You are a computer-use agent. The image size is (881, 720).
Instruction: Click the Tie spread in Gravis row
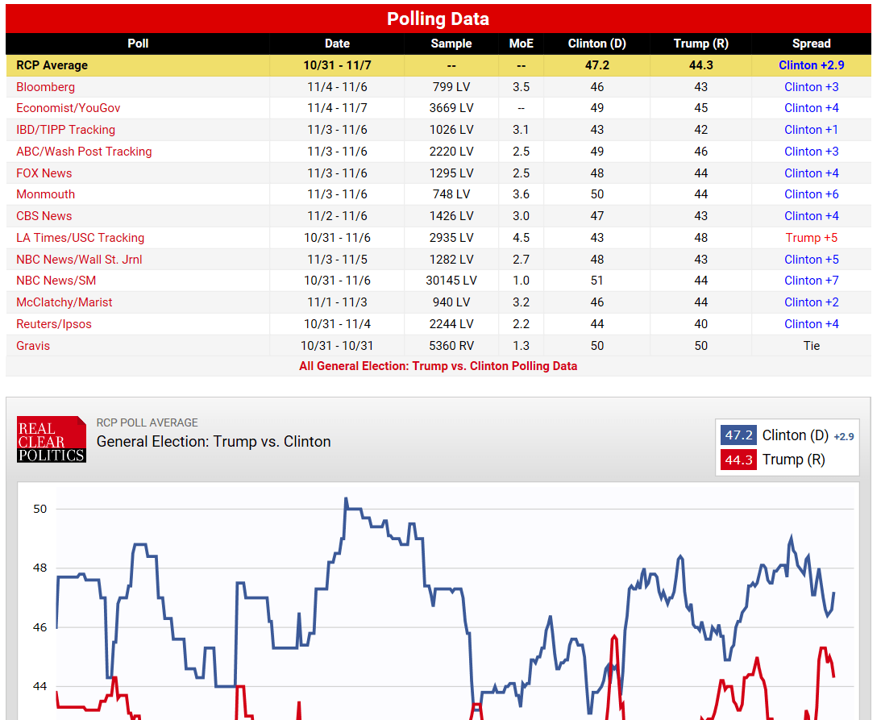(x=812, y=346)
